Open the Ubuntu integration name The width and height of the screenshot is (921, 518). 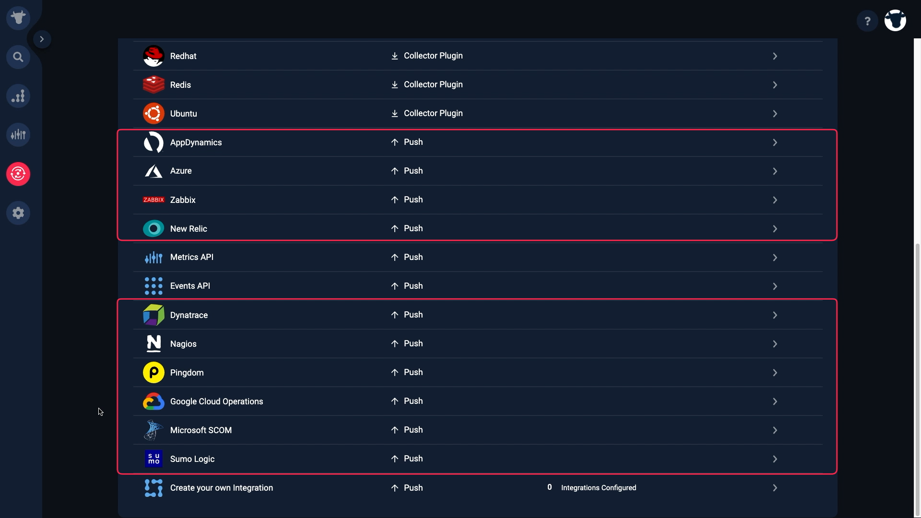(x=183, y=114)
